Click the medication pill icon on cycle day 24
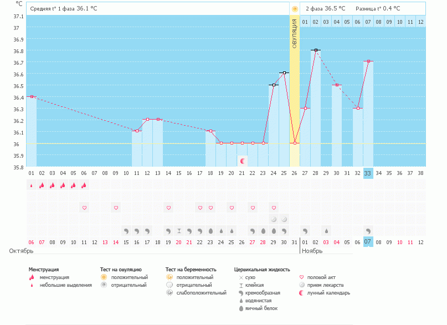This screenshot has width=447, height=325. click(x=274, y=219)
